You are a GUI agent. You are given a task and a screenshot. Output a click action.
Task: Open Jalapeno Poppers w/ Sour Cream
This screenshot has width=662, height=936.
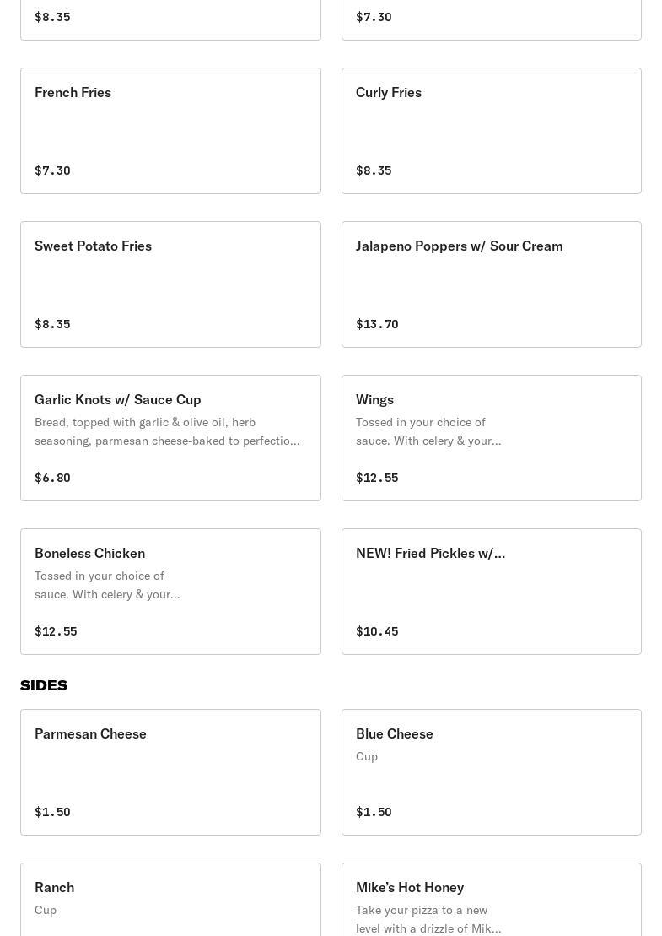(x=491, y=284)
